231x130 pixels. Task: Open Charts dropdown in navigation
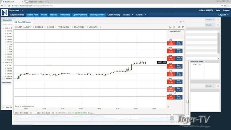pos(141,15)
